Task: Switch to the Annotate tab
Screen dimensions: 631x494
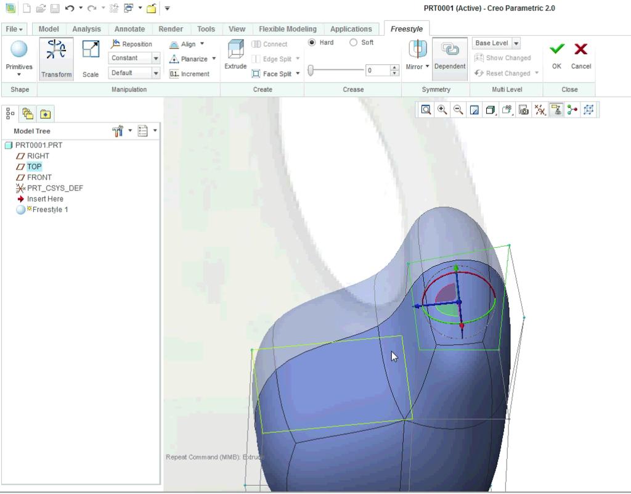Action: (x=129, y=29)
